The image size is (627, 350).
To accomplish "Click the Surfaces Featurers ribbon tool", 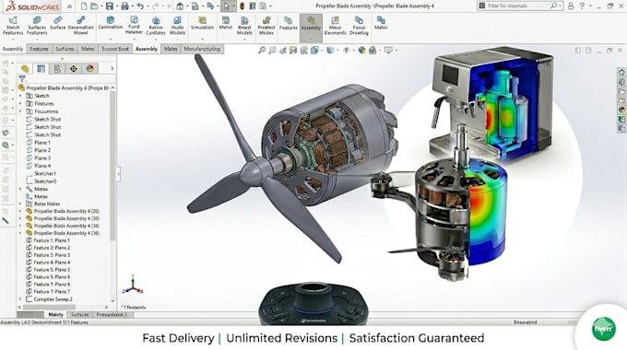I will click(x=37, y=26).
